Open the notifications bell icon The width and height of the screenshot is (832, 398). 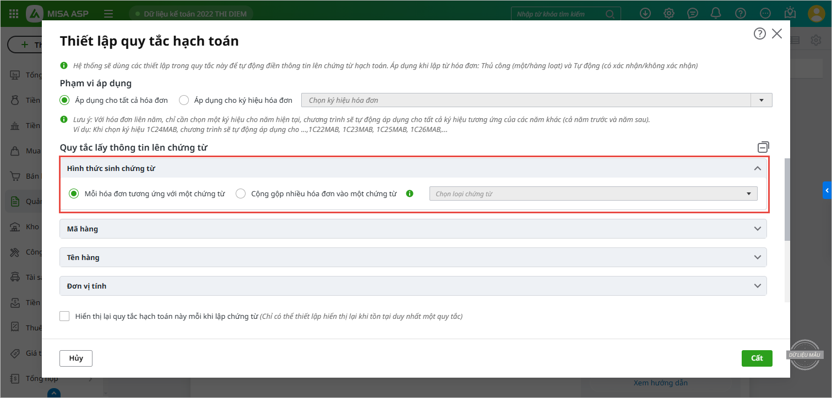(x=716, y=14)
